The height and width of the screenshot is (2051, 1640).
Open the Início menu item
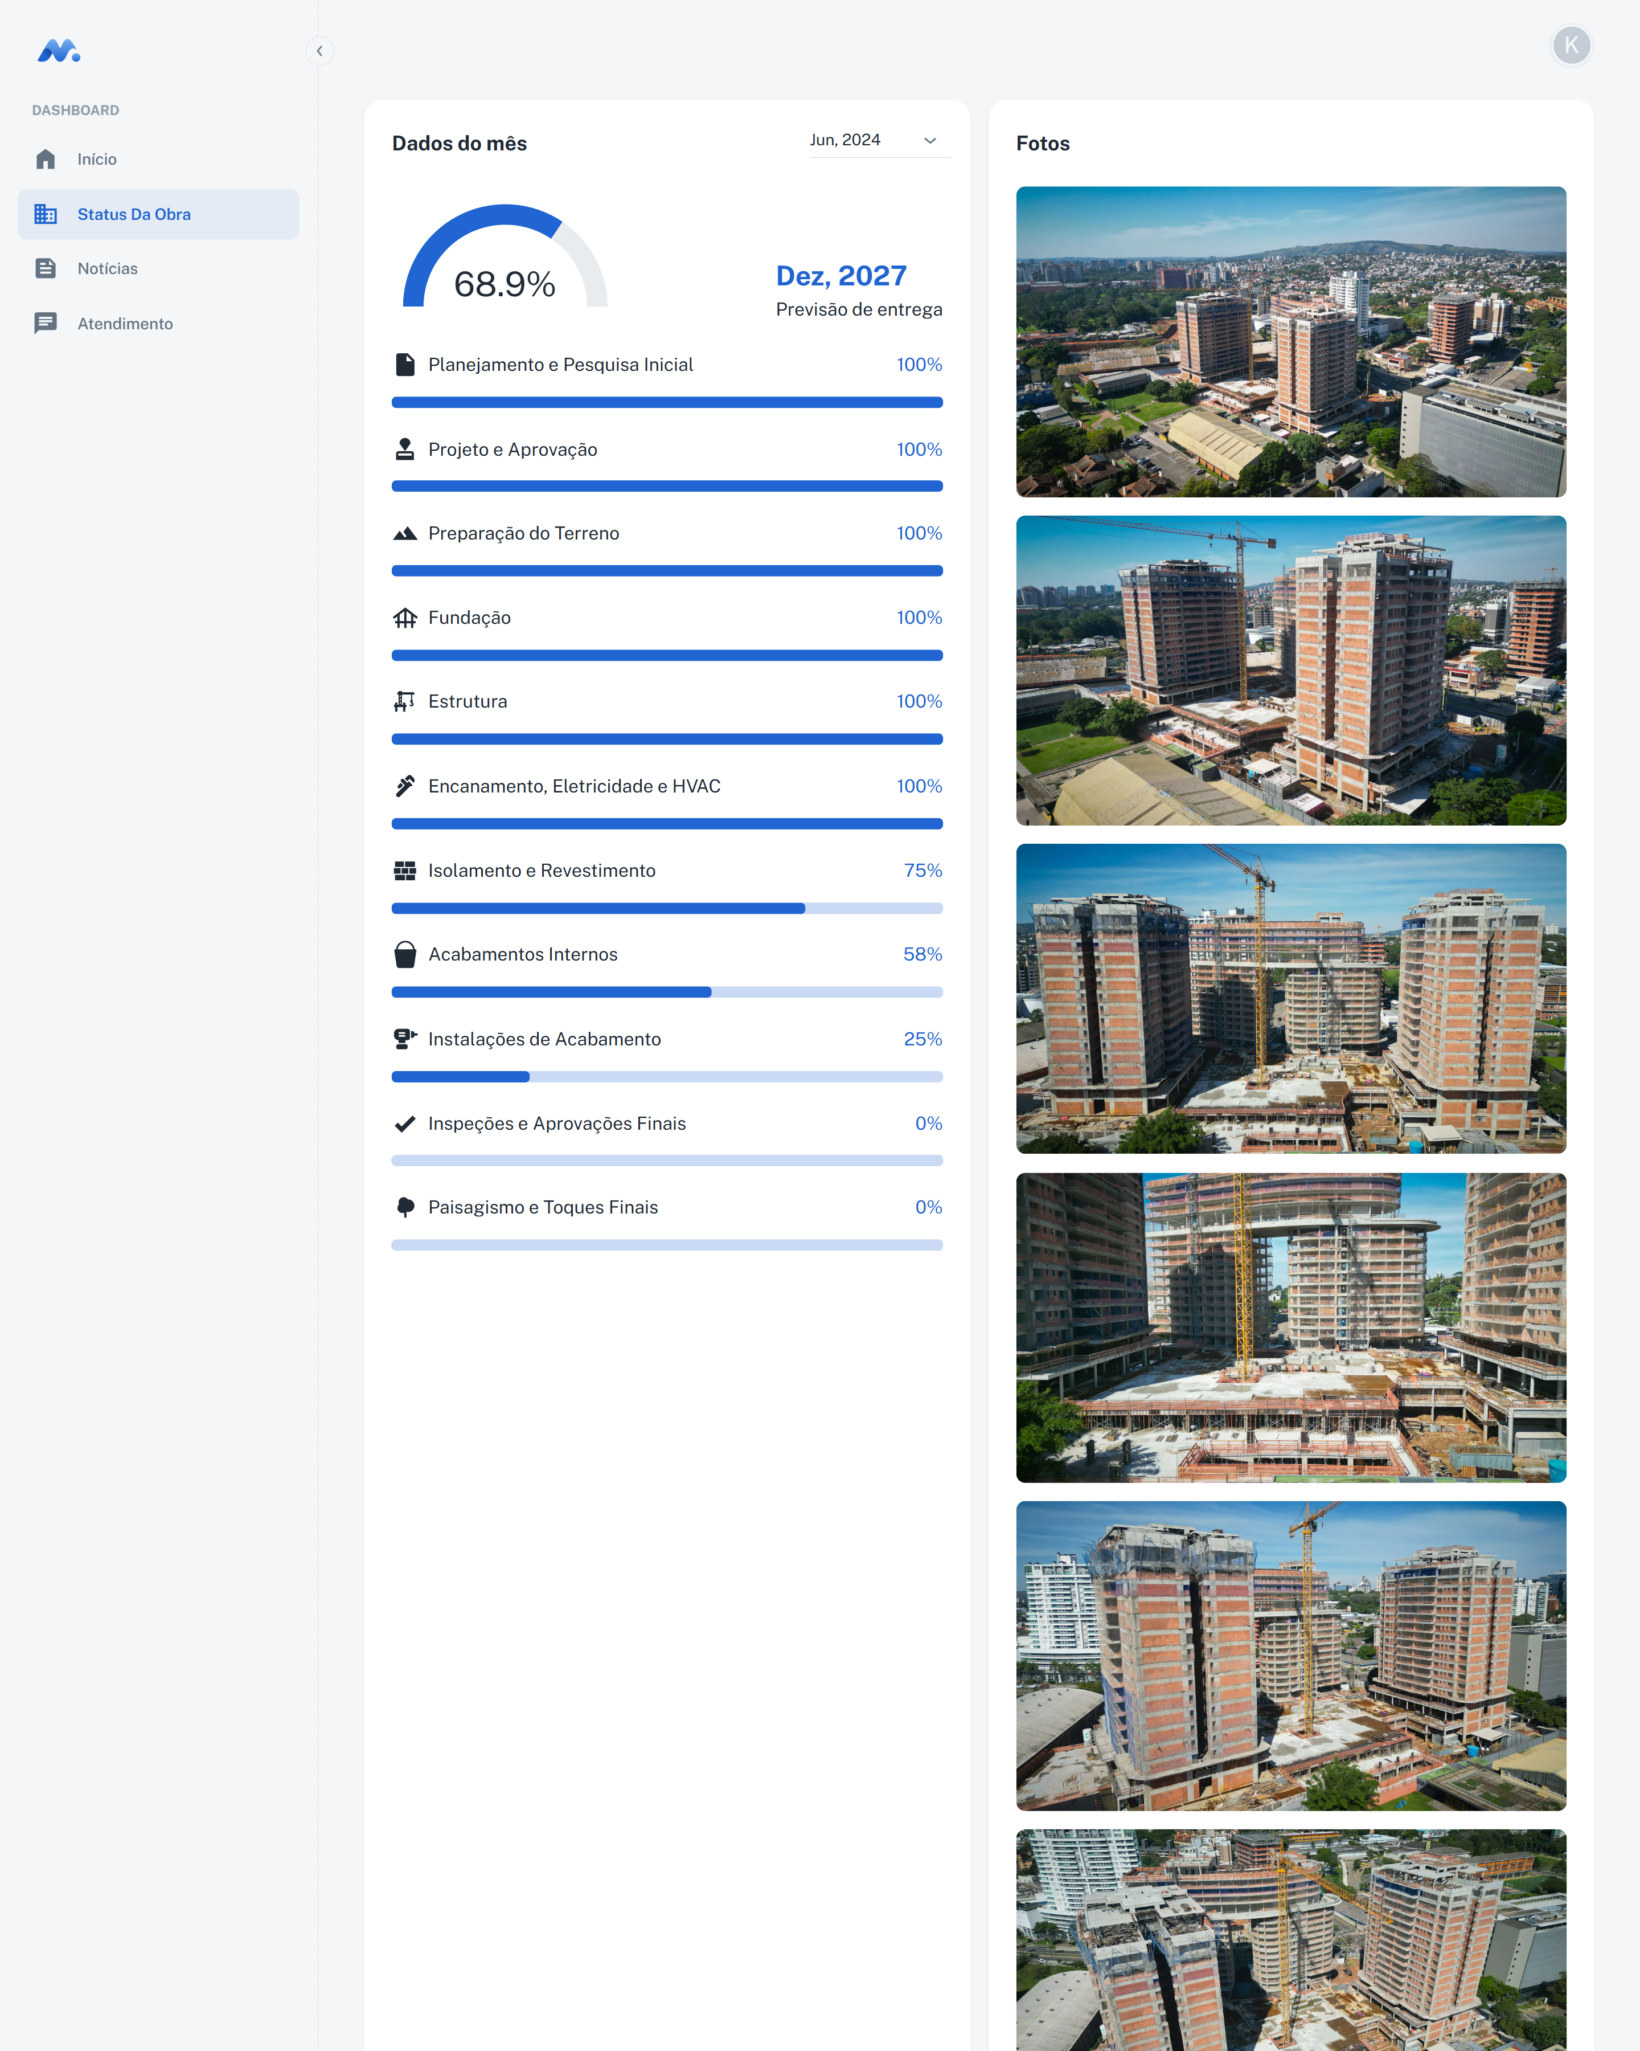tap(159, 159)
